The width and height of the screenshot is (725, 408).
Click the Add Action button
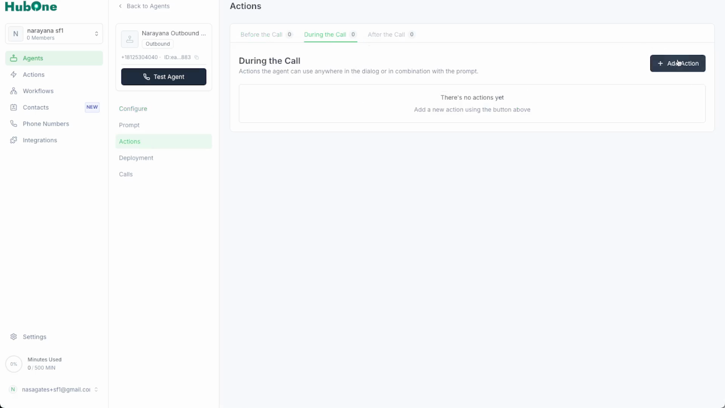[x=677, y=63]
